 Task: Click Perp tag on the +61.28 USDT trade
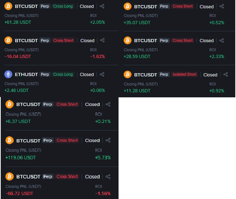point(45,6)
